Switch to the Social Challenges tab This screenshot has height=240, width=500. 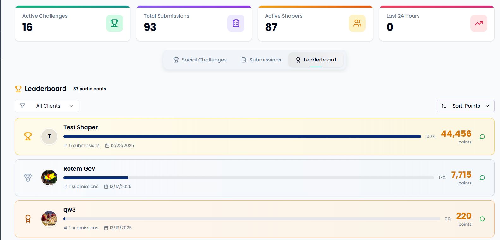pyautogui.click(x=200, y=60)
